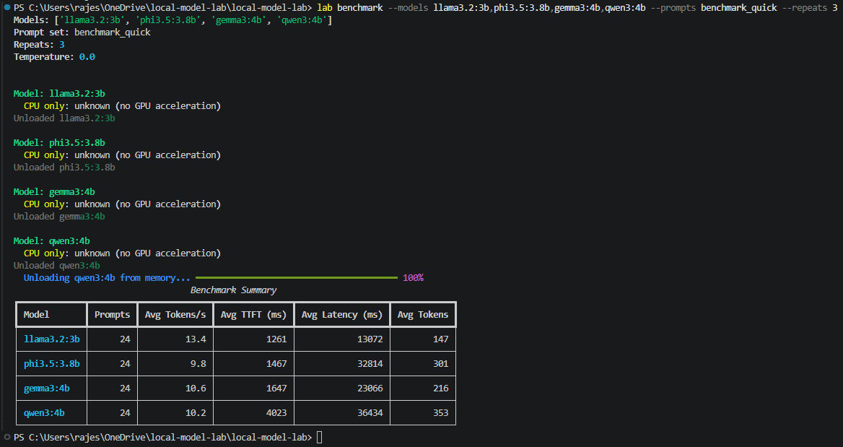Screen dimensions: 843x447
Task: Click the '32814' latency cell
Action: click(370, 364)
